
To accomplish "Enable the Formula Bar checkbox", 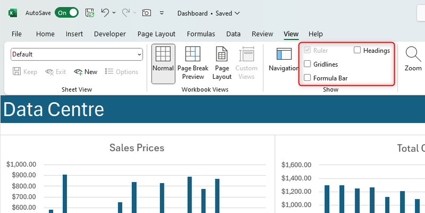I will 307,78.
